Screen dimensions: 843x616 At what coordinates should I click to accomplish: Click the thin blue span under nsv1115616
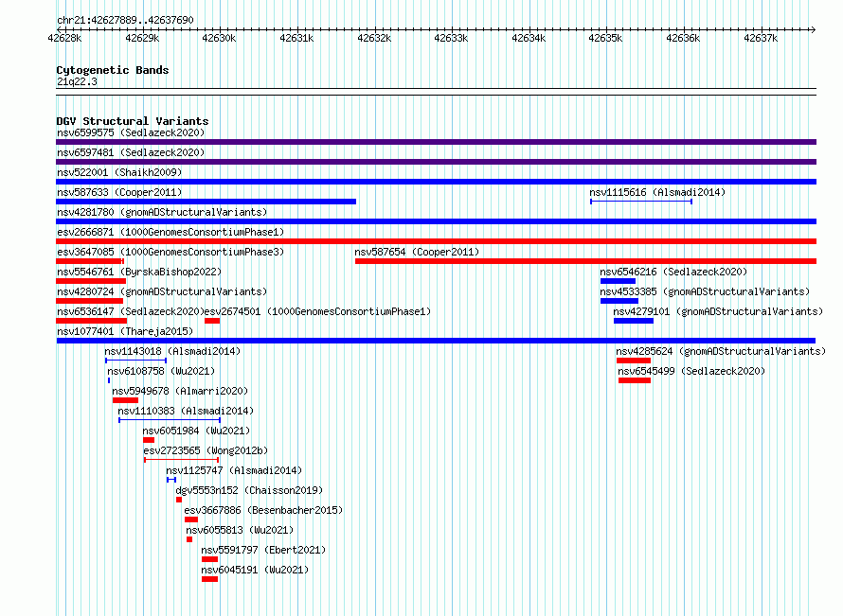pyautogui.click(x=641, y=202)
